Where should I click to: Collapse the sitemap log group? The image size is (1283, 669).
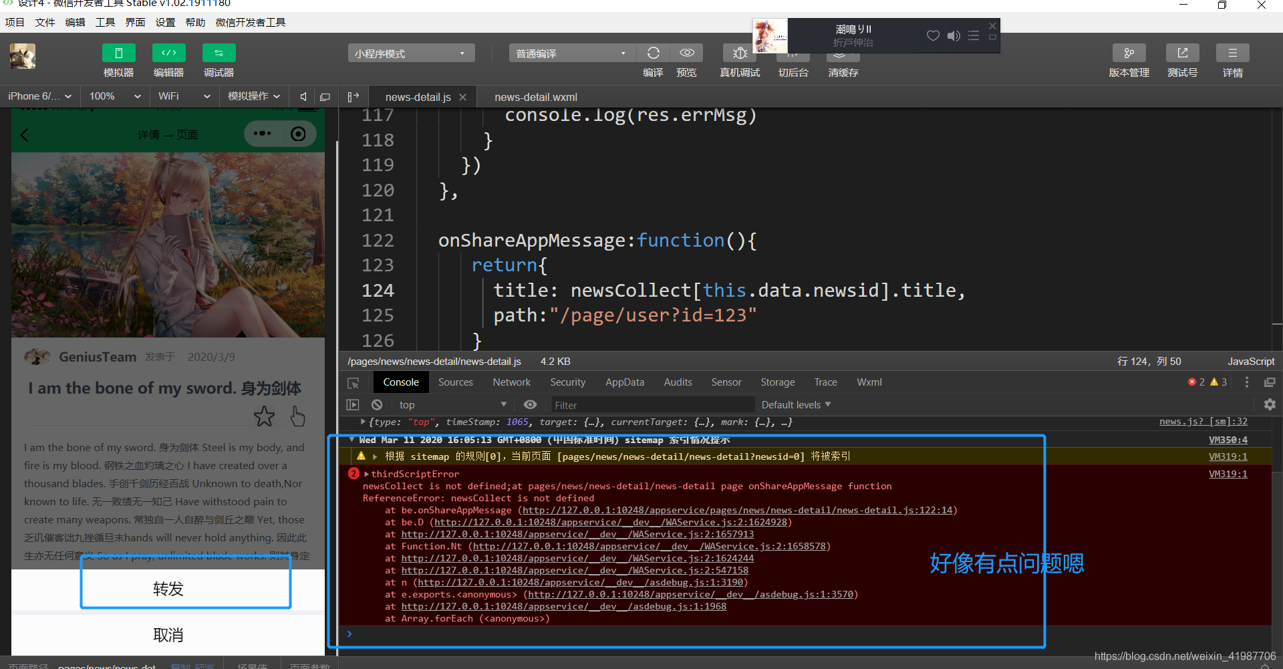pyautogui.click(x=351, y=440)
